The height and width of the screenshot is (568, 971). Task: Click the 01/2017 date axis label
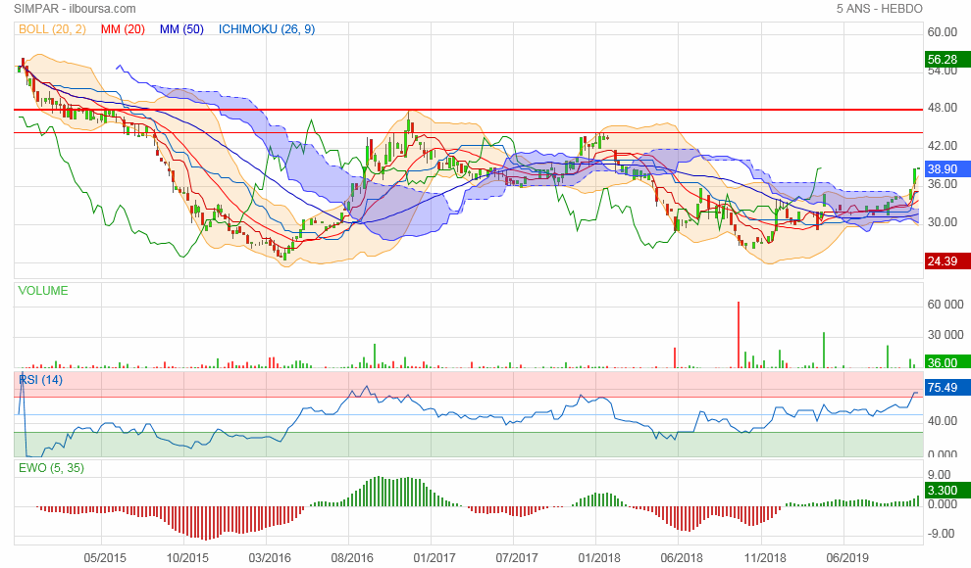[434, 558]
